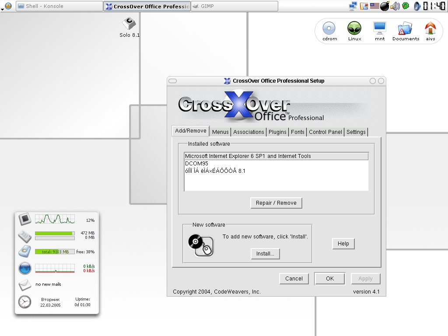Select Microsoft Internet Explorer 6 SP1 entry

(276, 156)
